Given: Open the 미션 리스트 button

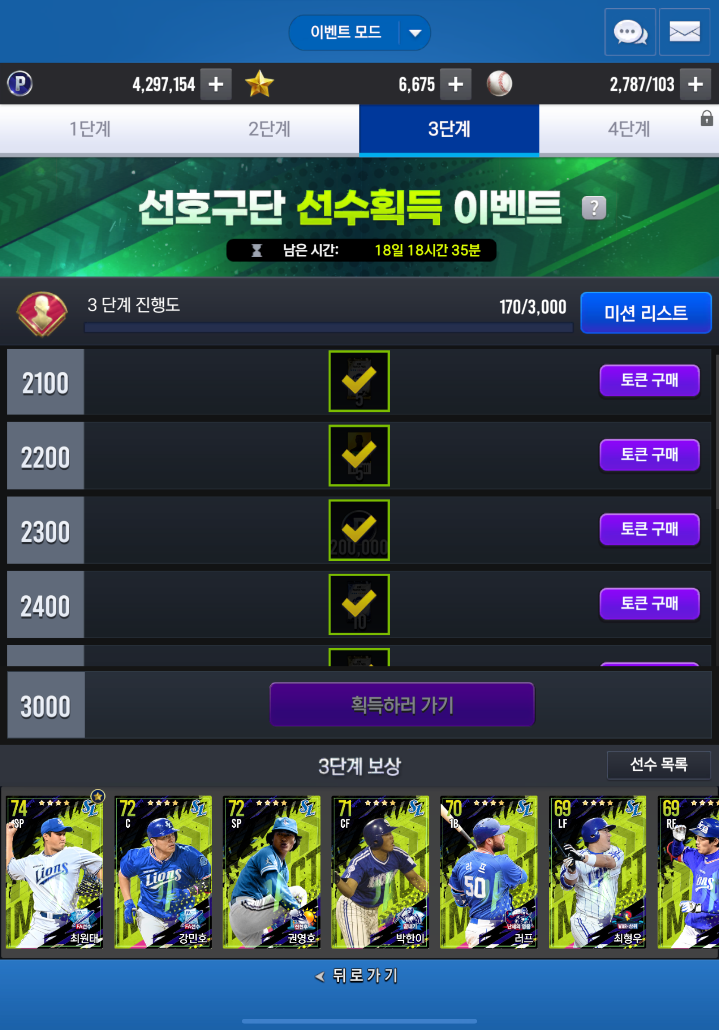Looking at the screenshot, I should click(x=646, y=313).
